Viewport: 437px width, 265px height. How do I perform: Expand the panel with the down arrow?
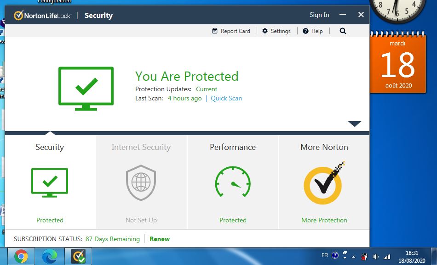(355, 124)
